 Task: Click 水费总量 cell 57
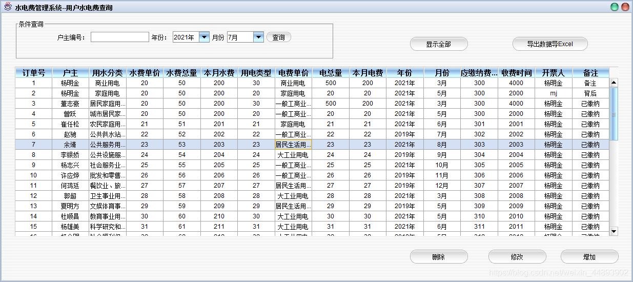click(182, 186)
